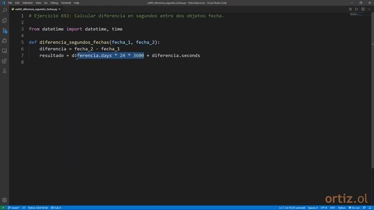The height and width of the screenshot is (210, 374).
Task: Click the feedback icon in status bar
Action: pos(364,208)
